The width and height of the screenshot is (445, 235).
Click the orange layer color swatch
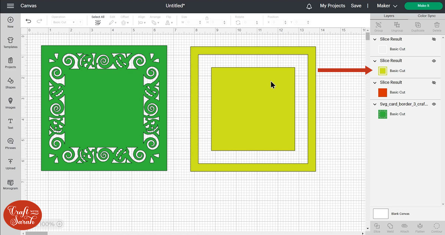coord(383,92)
